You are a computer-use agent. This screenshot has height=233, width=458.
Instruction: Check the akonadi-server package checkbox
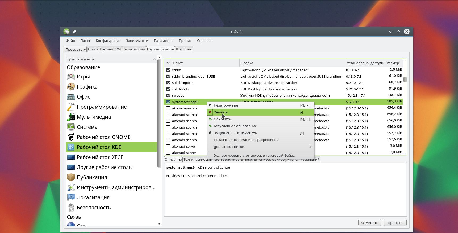(x=168, y=146)
